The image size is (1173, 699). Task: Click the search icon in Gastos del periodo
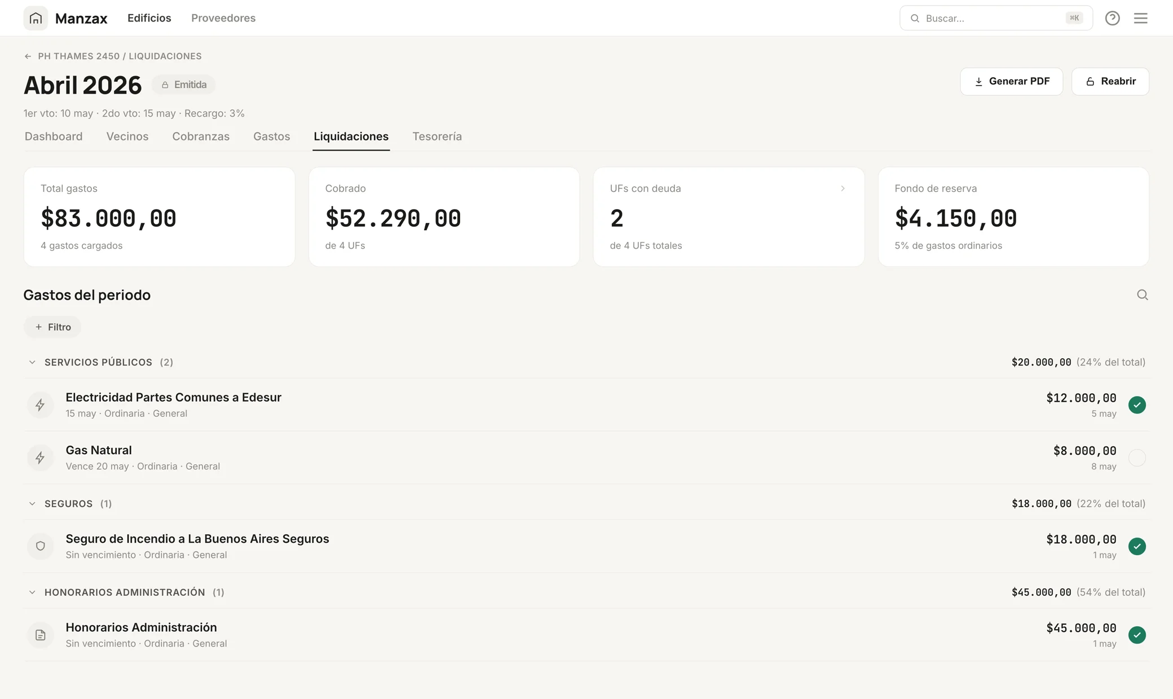point(1142,295)
